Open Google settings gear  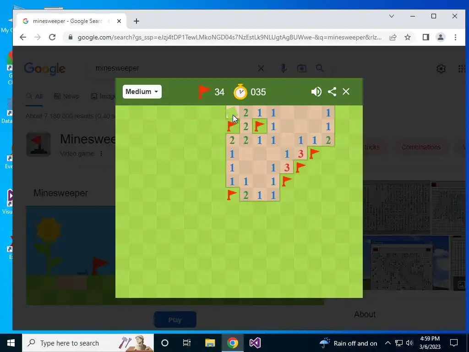441,69
